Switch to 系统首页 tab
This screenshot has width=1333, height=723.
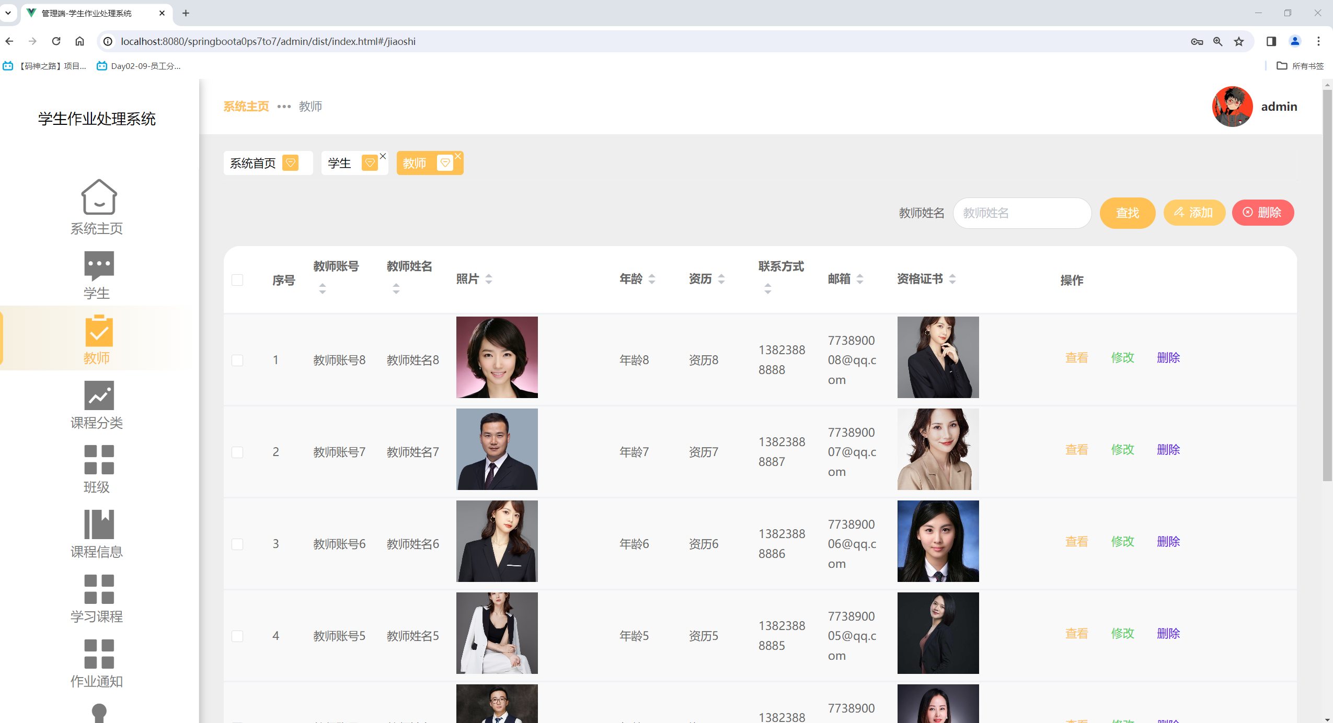[x=268, y=163]
